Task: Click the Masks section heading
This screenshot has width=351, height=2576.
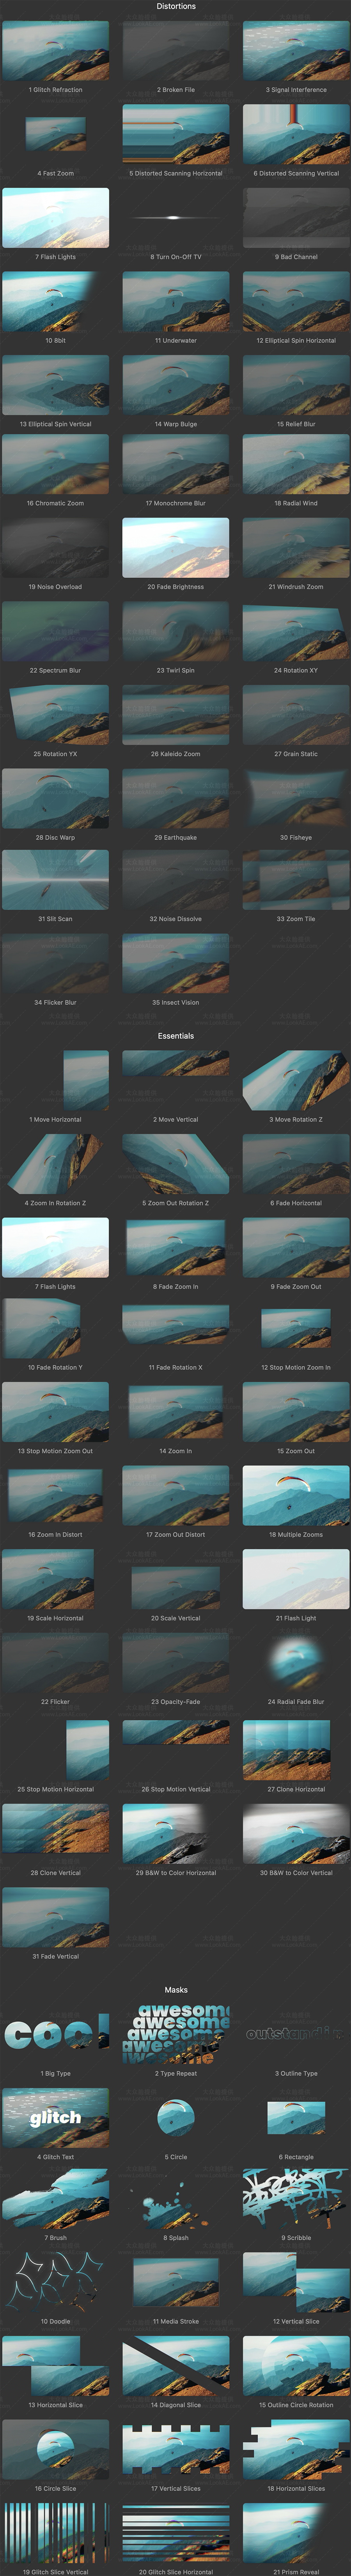Action: point(175,1990)
